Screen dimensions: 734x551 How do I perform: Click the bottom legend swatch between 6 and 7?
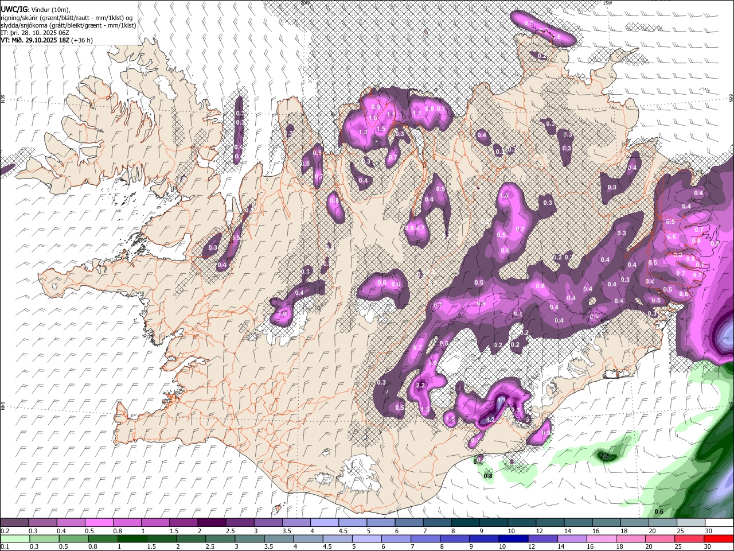(x=396, y=538)
